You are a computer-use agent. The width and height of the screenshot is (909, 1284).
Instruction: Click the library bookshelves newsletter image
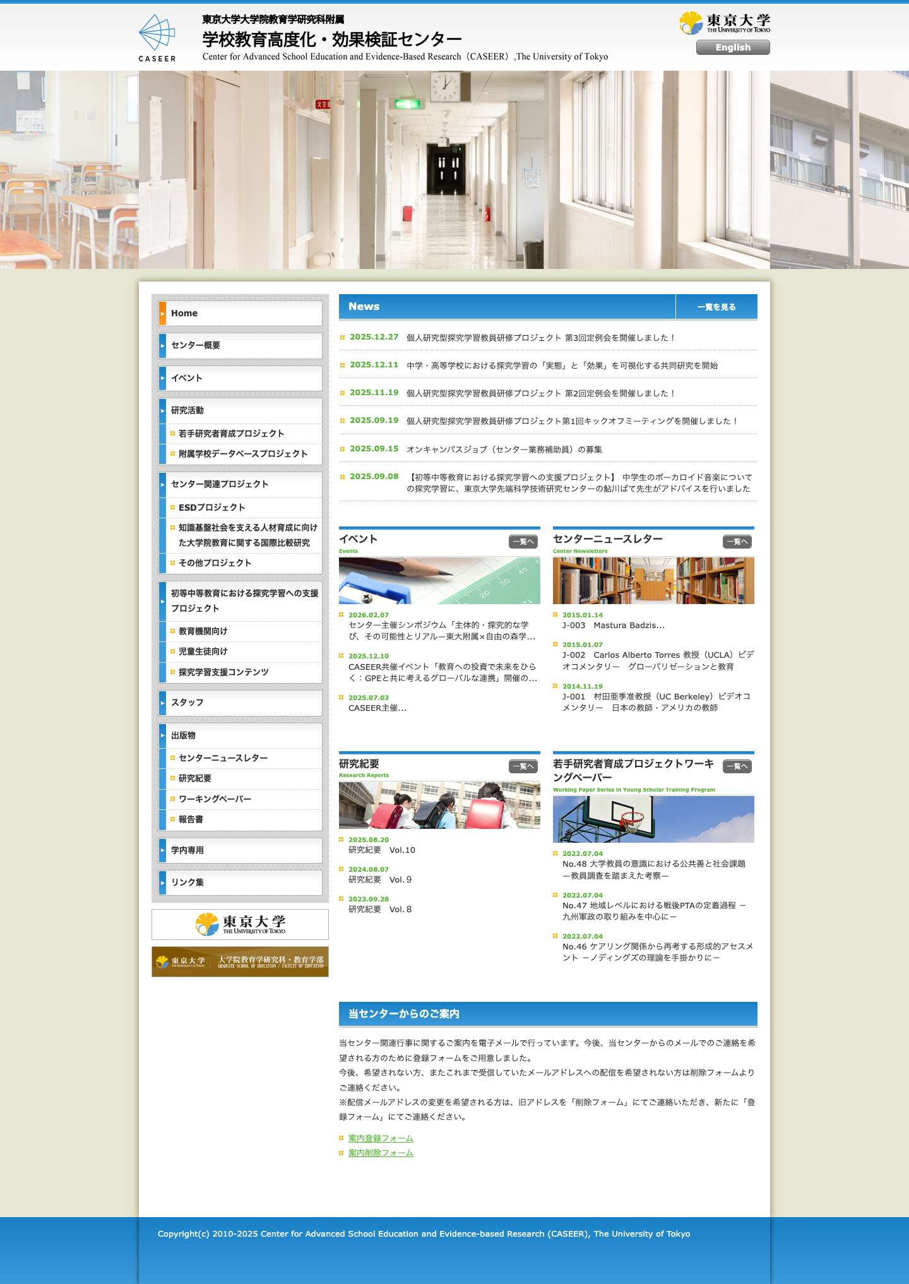653,581
